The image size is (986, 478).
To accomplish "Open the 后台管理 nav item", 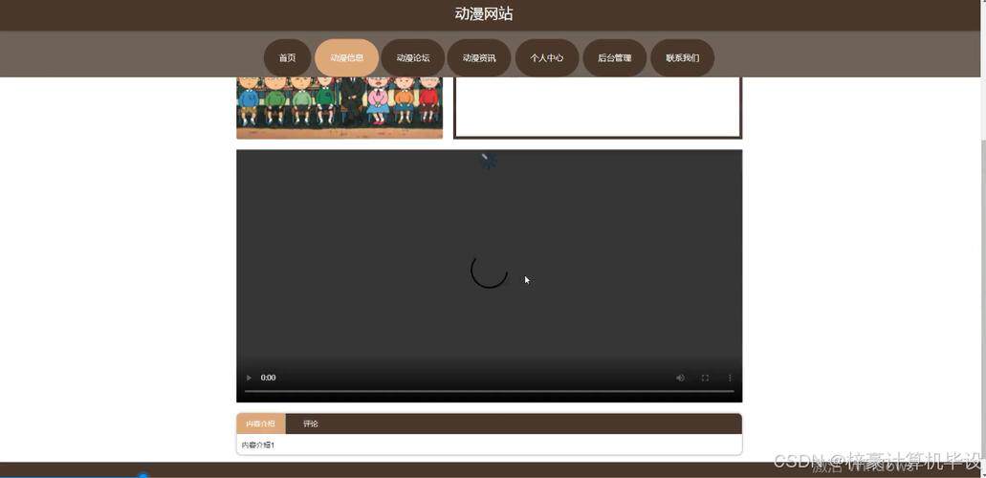I will point(614,58).
